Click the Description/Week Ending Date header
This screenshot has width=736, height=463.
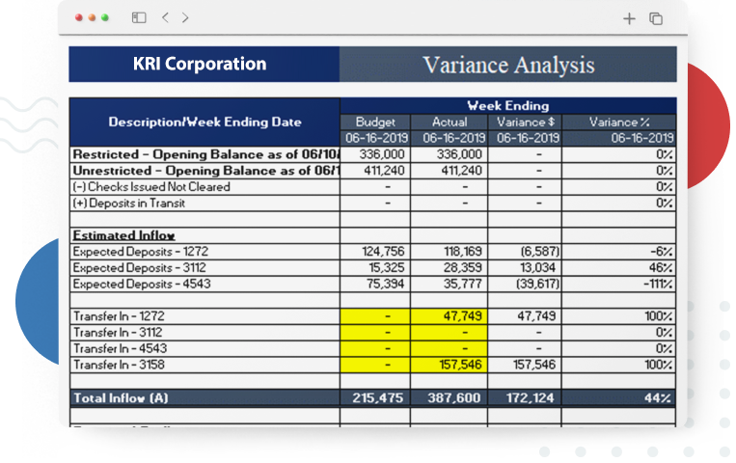[x=204, y=123]
